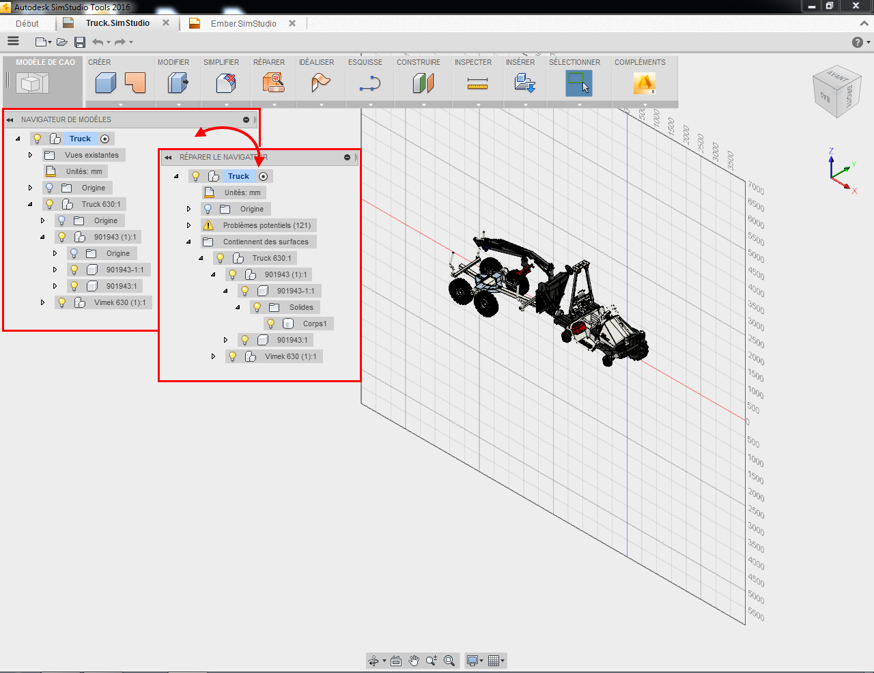
Task: Click the Redo arrow
Action: [x=120, y=42]
